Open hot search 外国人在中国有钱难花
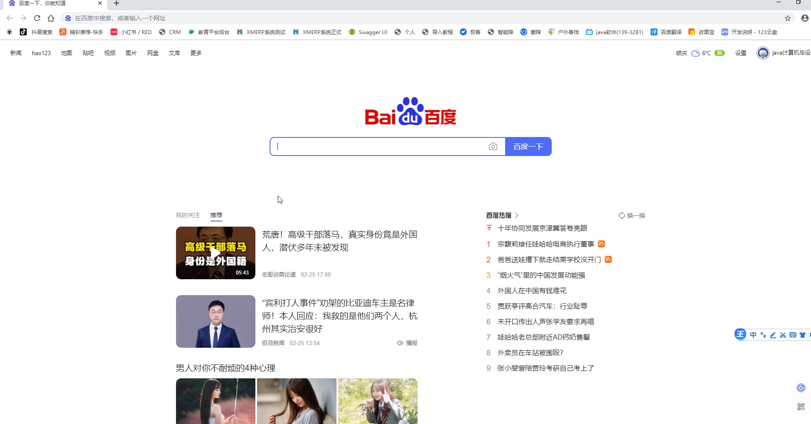 coord(532,290)
